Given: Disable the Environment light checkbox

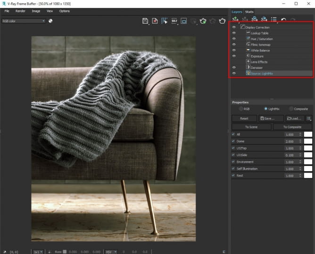Looking at the screenshot, I should (233, 162).
